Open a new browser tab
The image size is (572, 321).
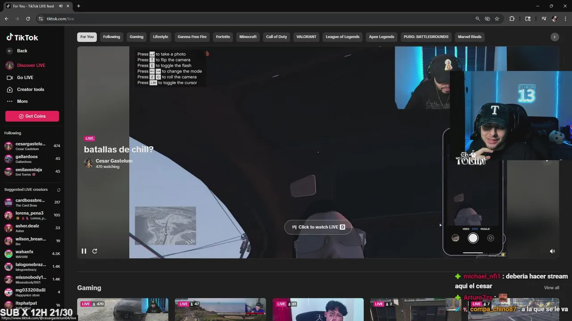click(79, 6)
